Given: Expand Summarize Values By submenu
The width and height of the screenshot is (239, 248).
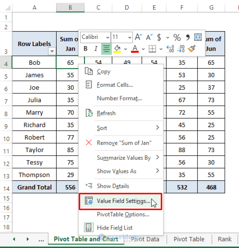Looking at the screenshot, I should point(121,158).
